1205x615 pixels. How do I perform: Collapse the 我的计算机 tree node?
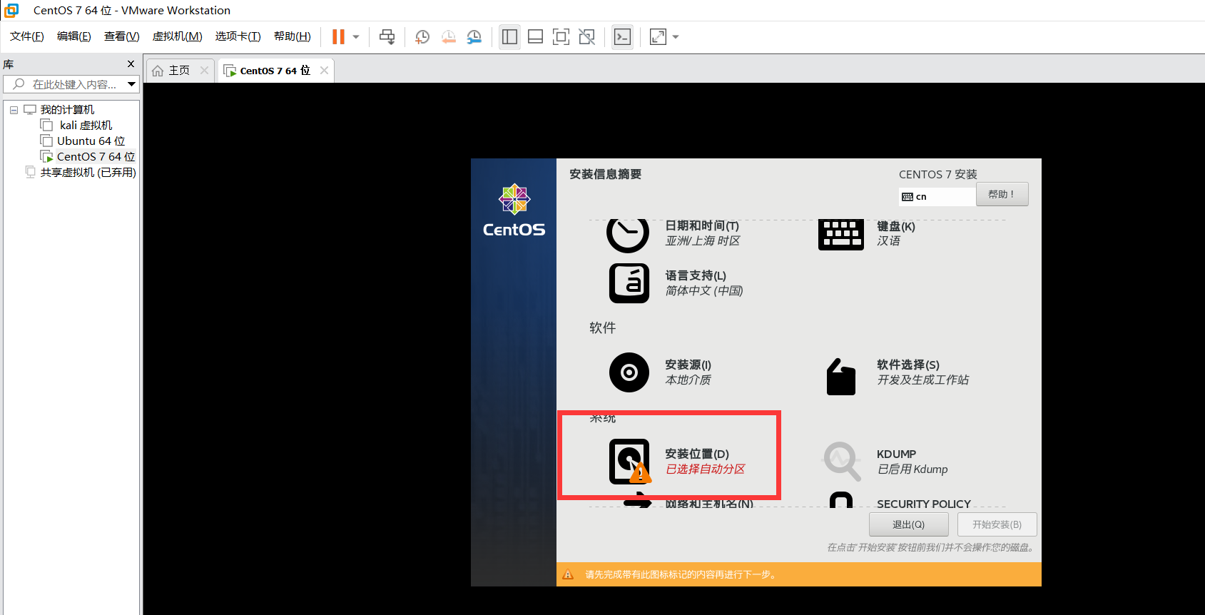pos(14,110)
